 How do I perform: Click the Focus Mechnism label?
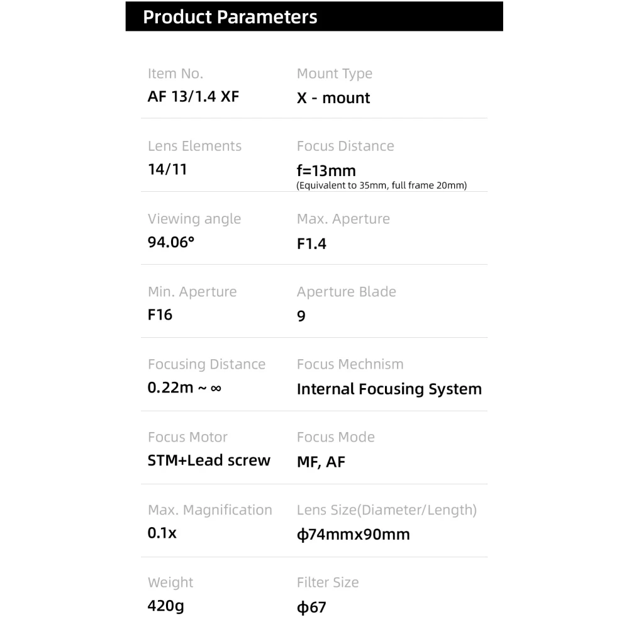(x=350, y=364)
